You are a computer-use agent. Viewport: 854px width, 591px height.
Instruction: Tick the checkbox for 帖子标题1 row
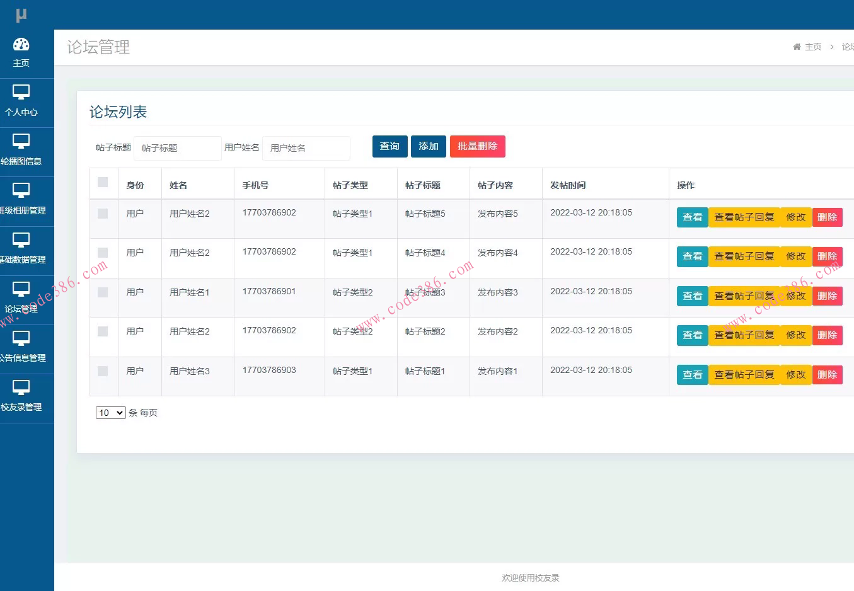pyautogui.click(x=103, y=372)
